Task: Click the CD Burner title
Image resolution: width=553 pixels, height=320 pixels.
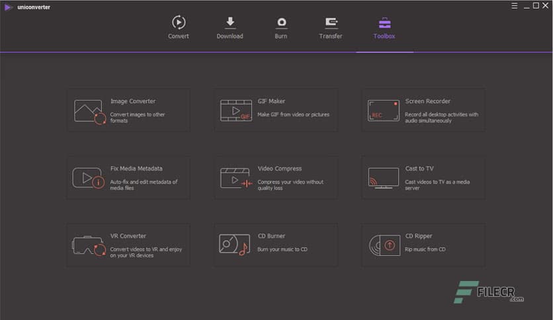Action: 272,236
